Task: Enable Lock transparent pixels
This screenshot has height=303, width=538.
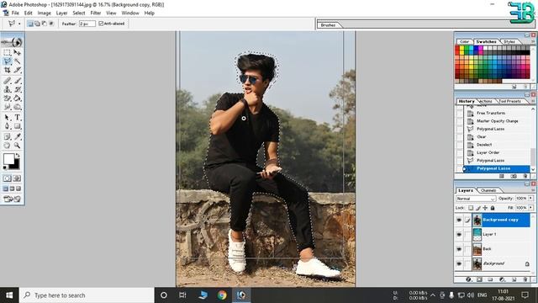Action: point(471,208)
